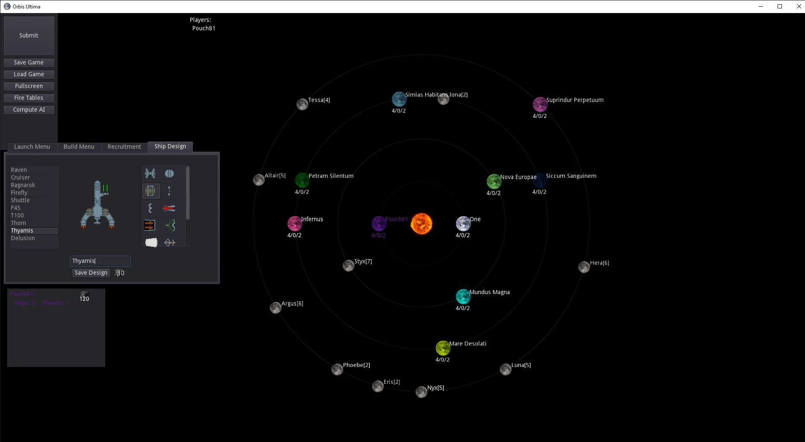Click the orange sun at center
This screenshot has height=442, width=805.
pos(421,224)
